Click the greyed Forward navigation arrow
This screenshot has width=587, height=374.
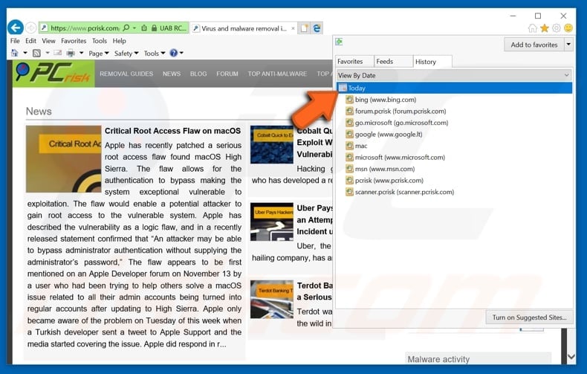click(x=30, y=28)
